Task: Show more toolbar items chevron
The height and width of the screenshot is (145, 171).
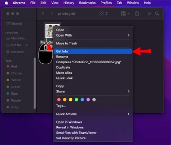Action: click(149, 14)
